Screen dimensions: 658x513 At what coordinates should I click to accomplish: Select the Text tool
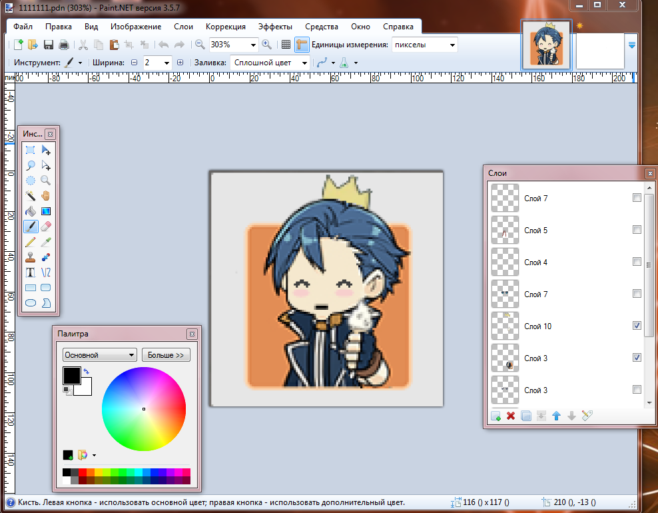click(30, 272)
